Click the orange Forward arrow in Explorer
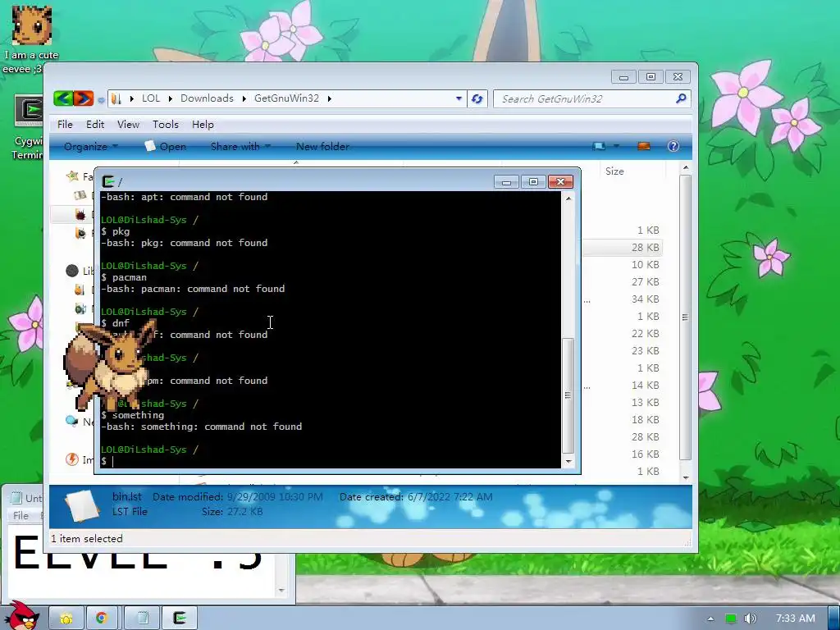The image size is (840, 630). [83, 98]
